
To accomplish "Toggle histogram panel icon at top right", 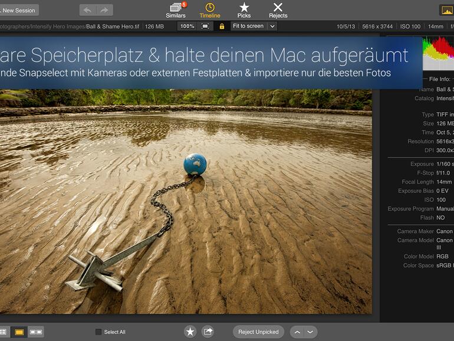I will [x=447, y=11].
